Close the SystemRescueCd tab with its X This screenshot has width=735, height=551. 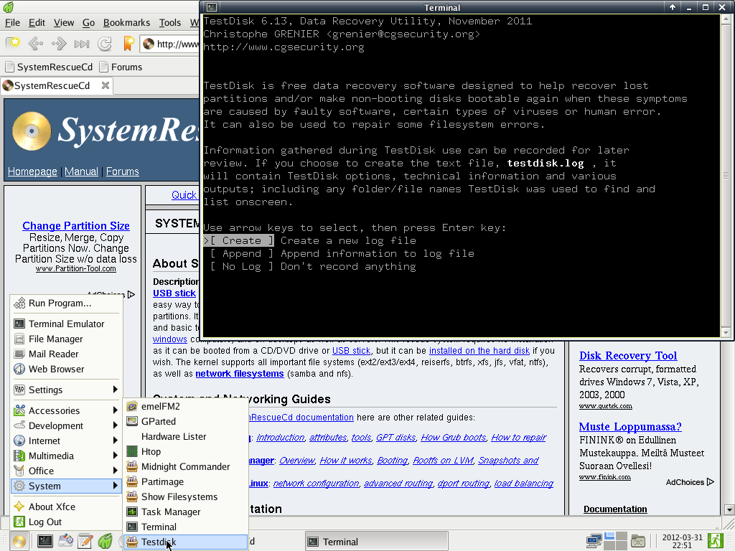pyautogui.click(x=106, y=85)
